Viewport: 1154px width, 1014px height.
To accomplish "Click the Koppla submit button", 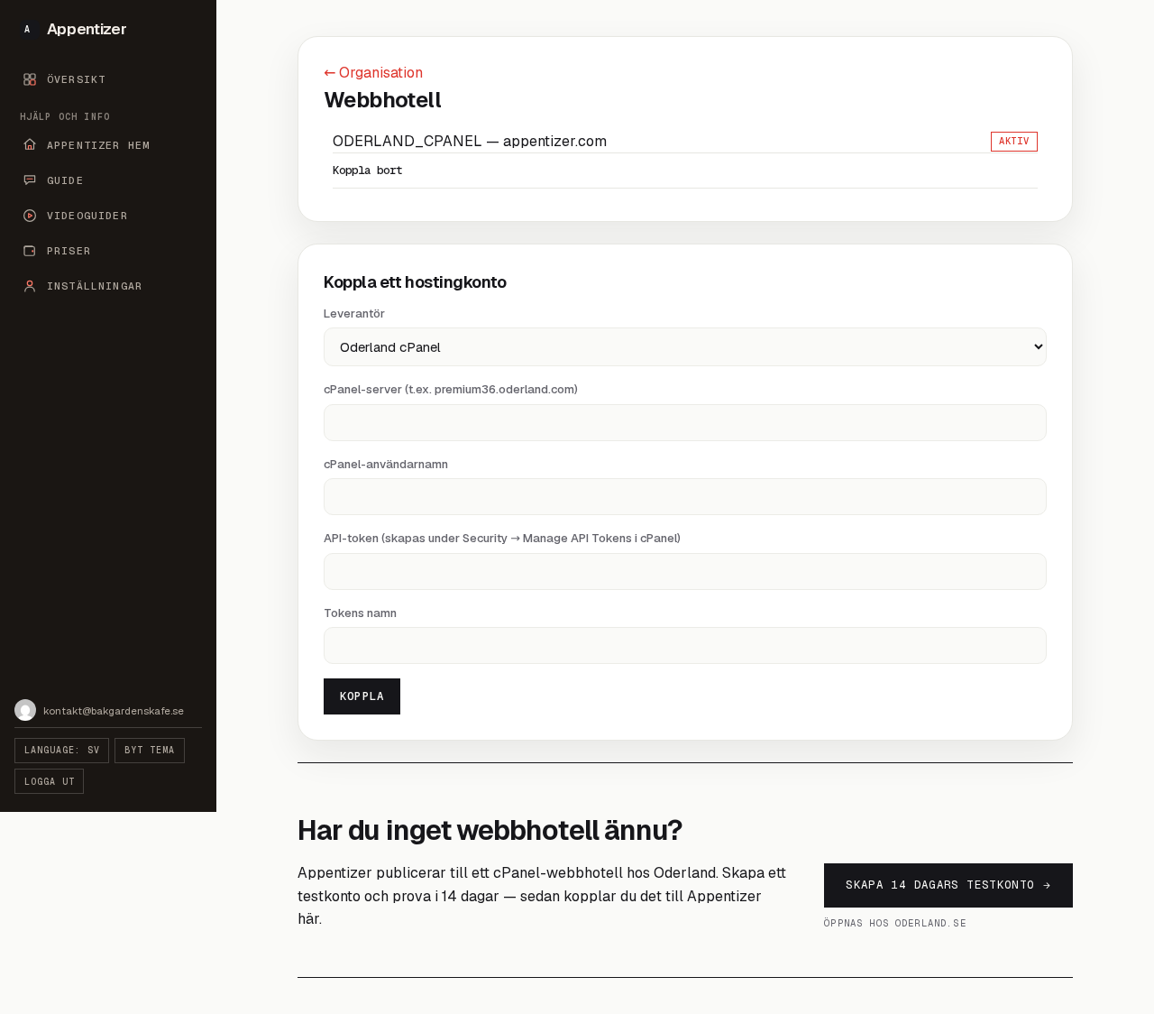I will click(362, 696).
